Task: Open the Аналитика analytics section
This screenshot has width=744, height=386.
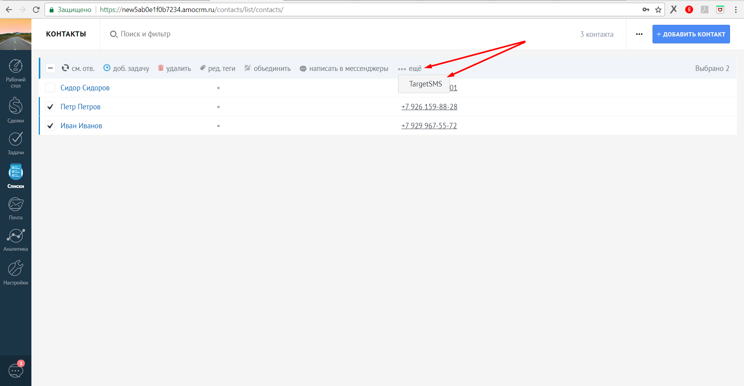Action: point(16,240)
